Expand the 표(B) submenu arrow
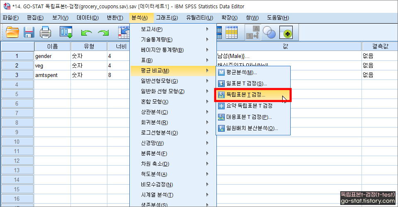This screenshot has height=207, width=398. click(207, 60)
